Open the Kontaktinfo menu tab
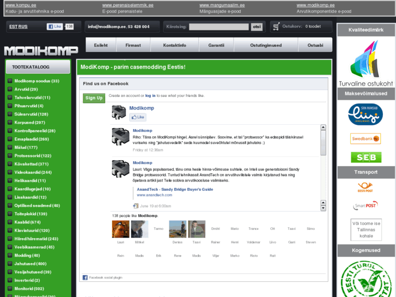Viewport: 396px width, 297px height. (174, 45)
